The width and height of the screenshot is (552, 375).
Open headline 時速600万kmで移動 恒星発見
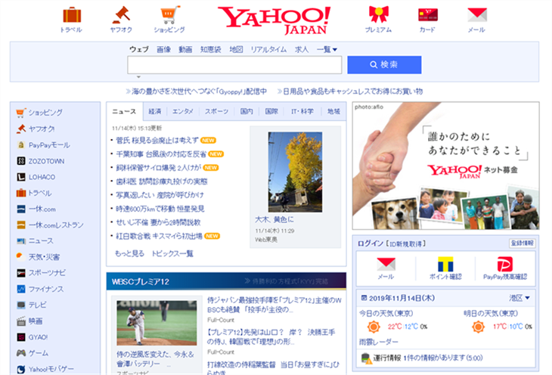[x=160, y=209]
